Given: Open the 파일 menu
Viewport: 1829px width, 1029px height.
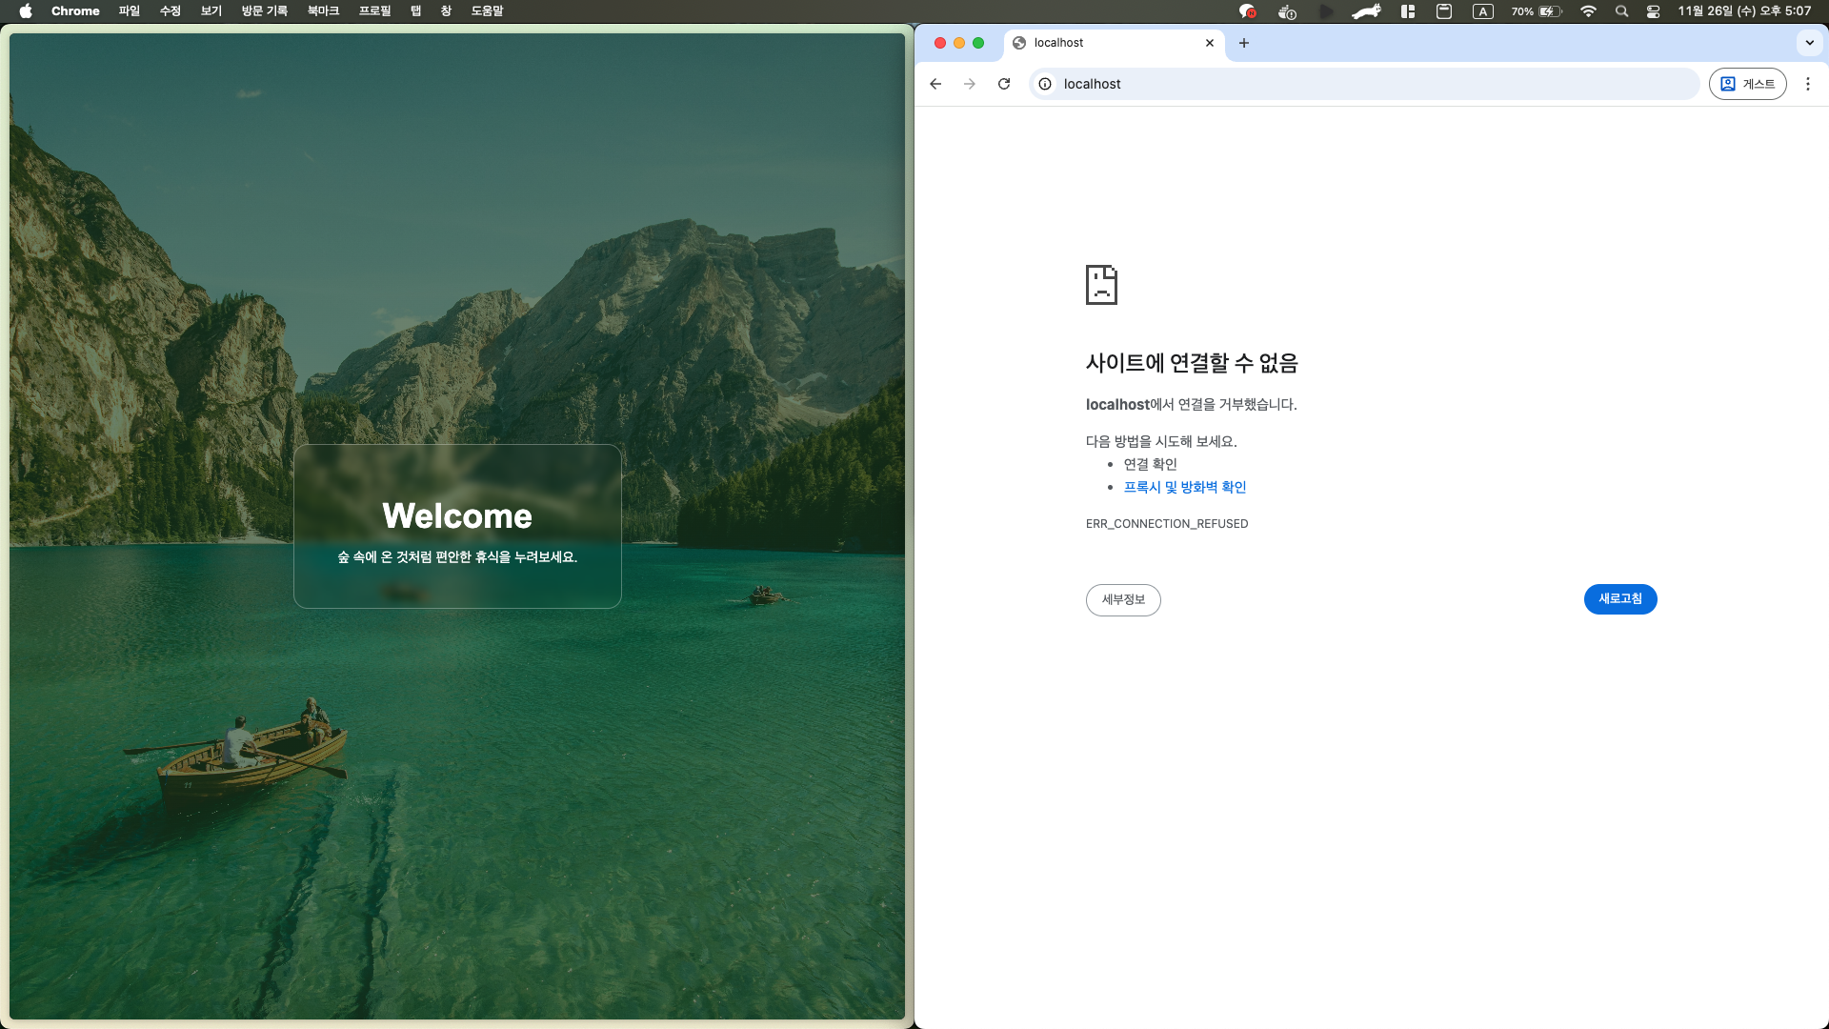Looking at the screenshot, I should click(x=129, y=11).
